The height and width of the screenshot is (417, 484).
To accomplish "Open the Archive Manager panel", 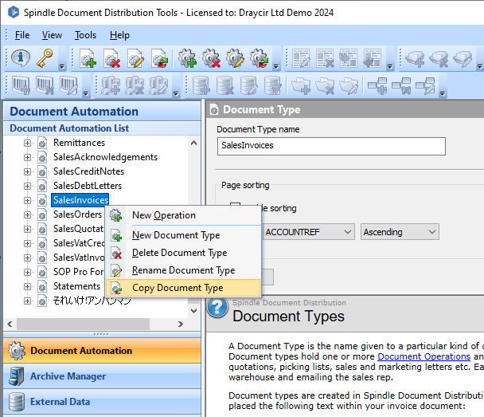I will click(68, 376).
